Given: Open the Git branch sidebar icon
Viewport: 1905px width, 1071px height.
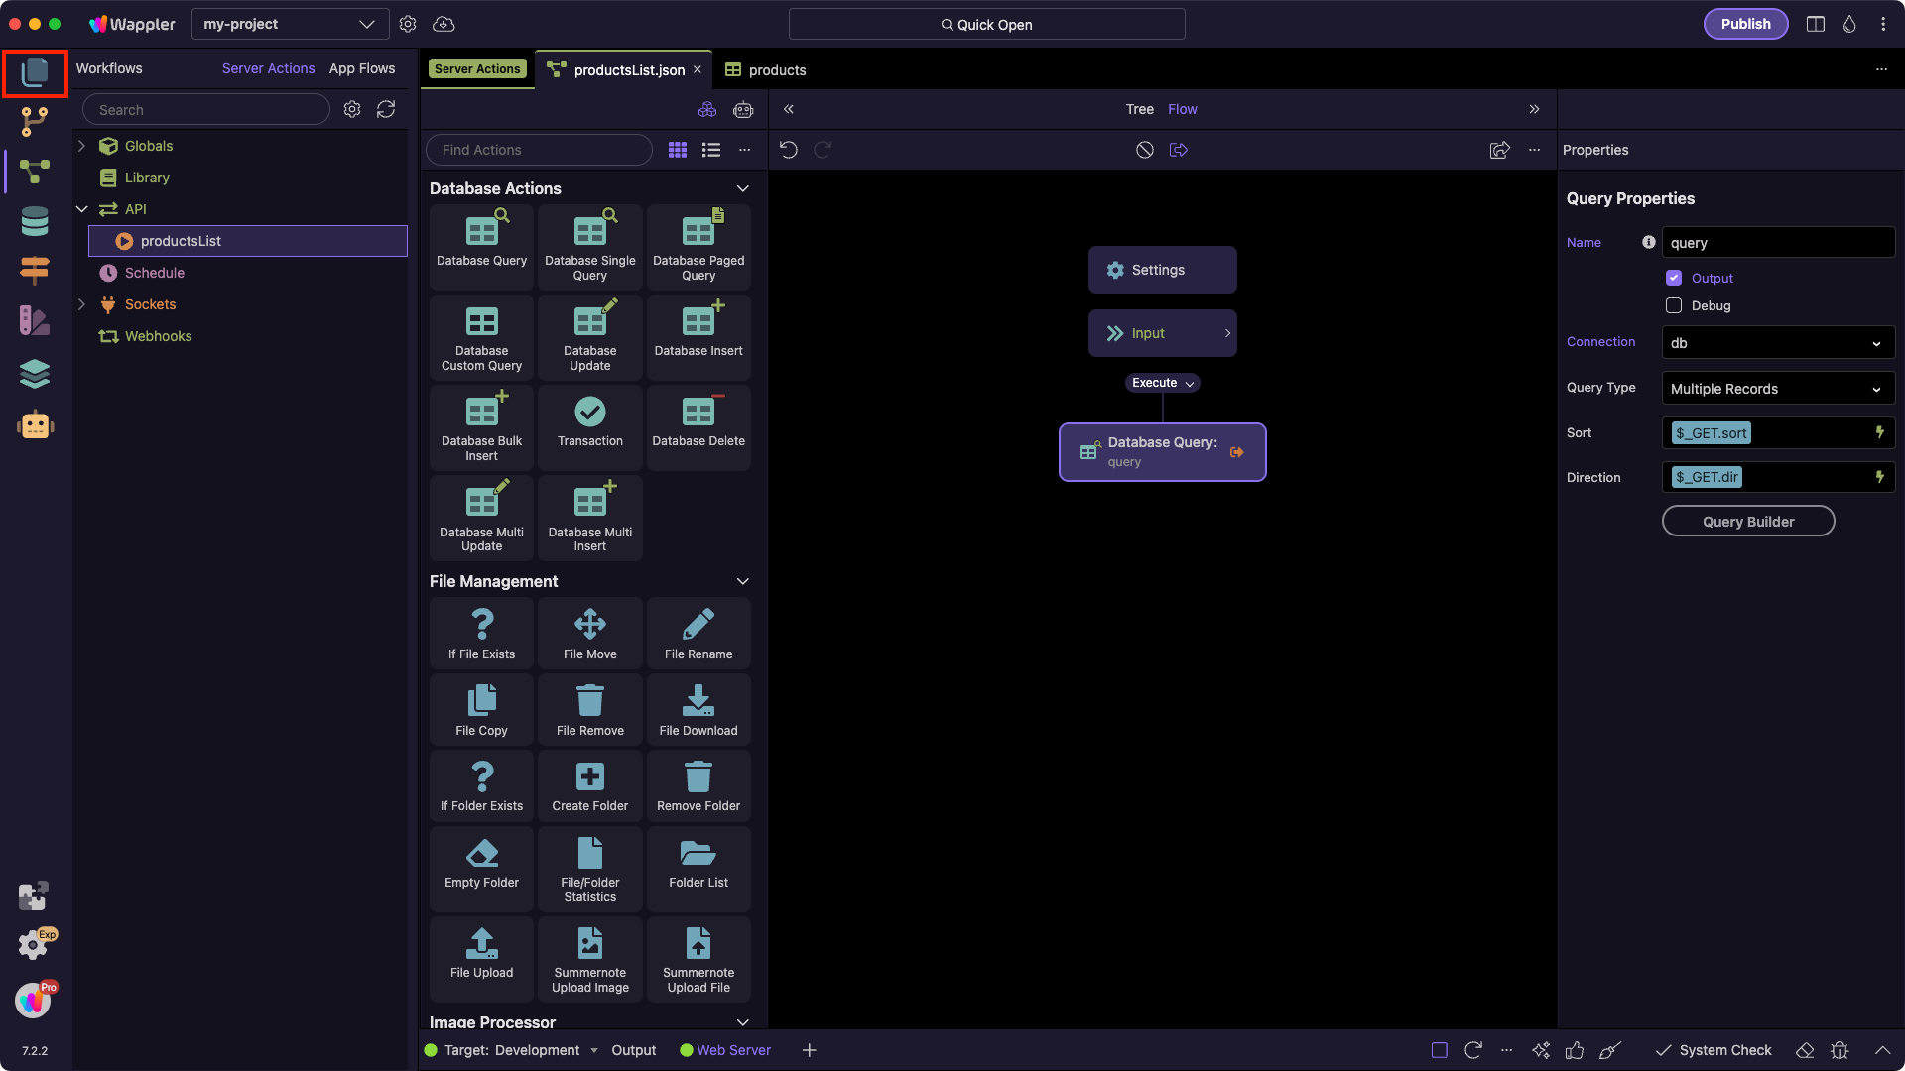Looking at the screenshot, I should tap(35, 121).
